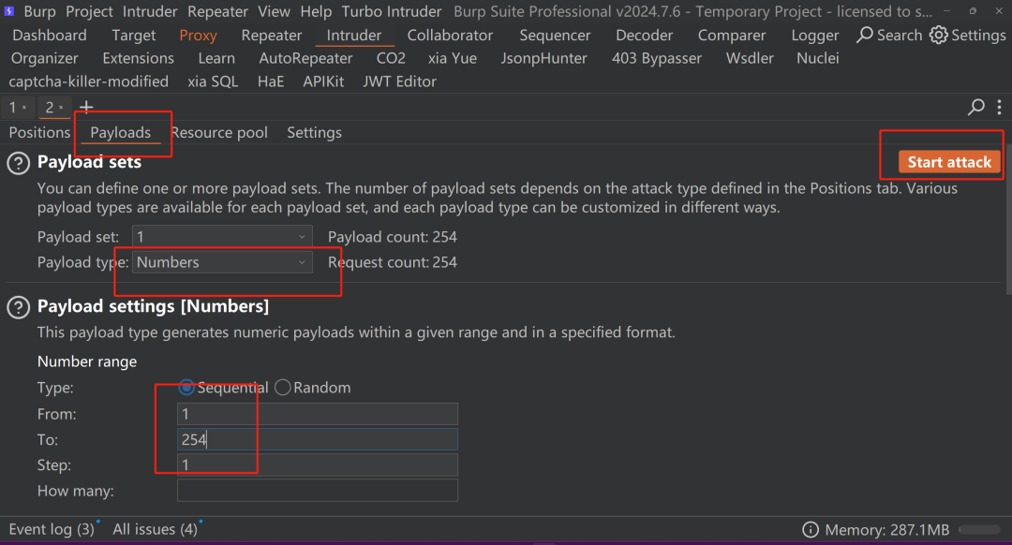
Task: Open the Repeater menu
Action: point(217,11)
